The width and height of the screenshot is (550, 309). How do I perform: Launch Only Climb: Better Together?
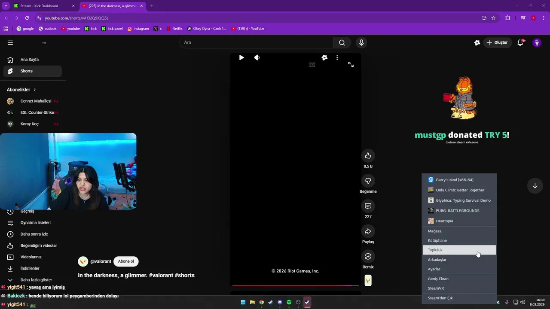459,190
